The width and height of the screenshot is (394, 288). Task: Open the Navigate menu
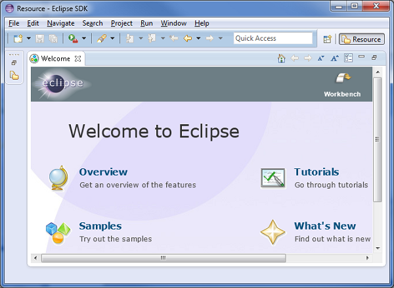pyautogui.click(x=61, y=24)
